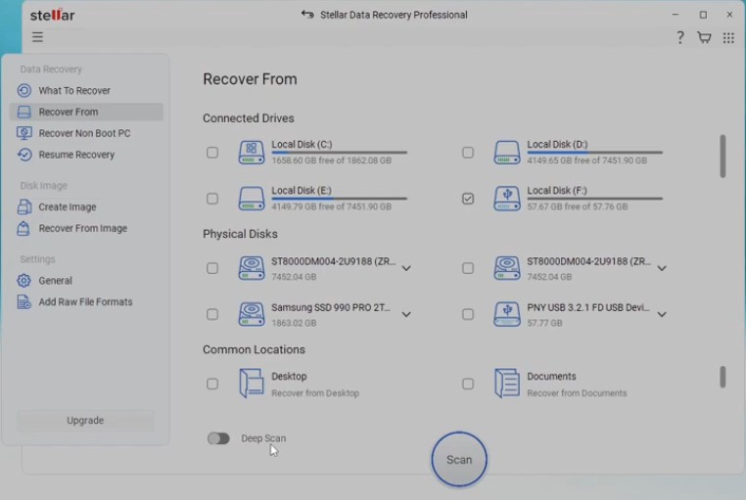This screenshot has height=500, width=746.
Task: Open the What To Recover section
Action: [86, 90]
